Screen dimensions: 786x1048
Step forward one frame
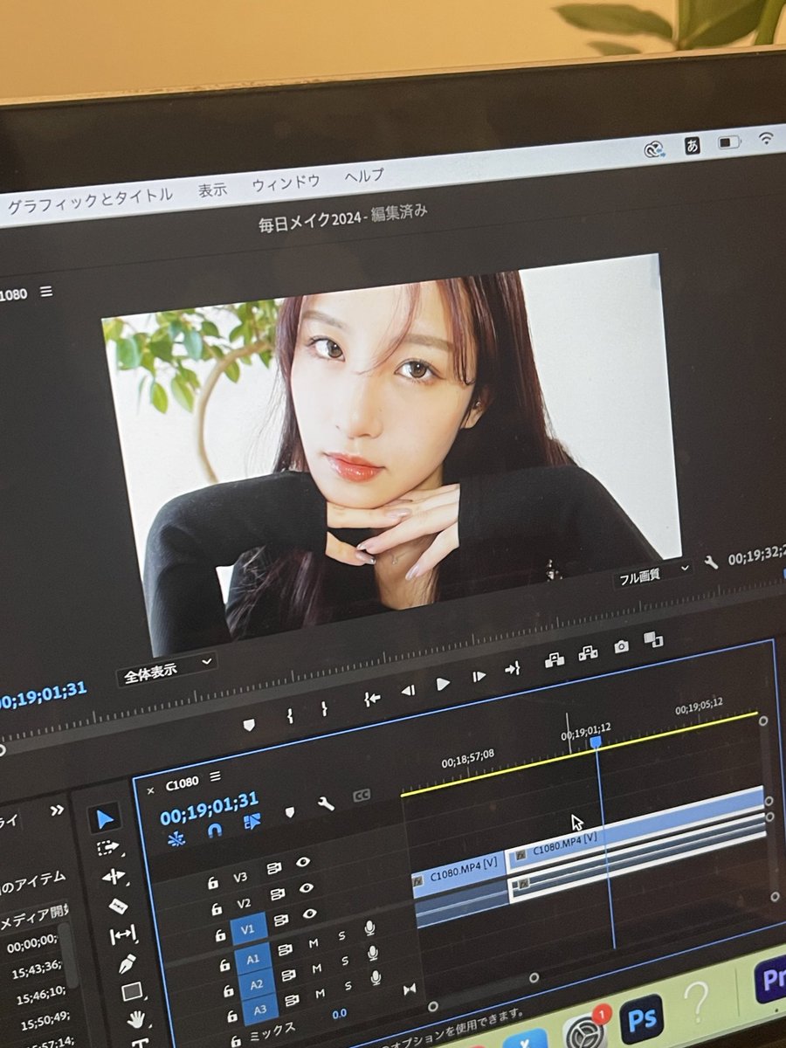pyautogui.click(x=479, y=676)
